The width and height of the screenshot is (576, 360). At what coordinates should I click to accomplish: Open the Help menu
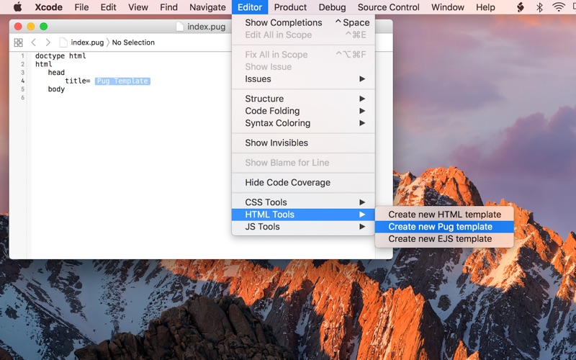click(x=485, y=7)
